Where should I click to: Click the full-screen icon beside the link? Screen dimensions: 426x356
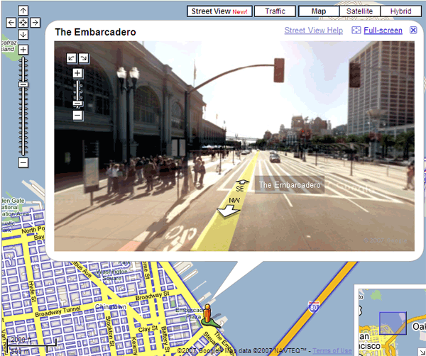(x=356, y=30)
